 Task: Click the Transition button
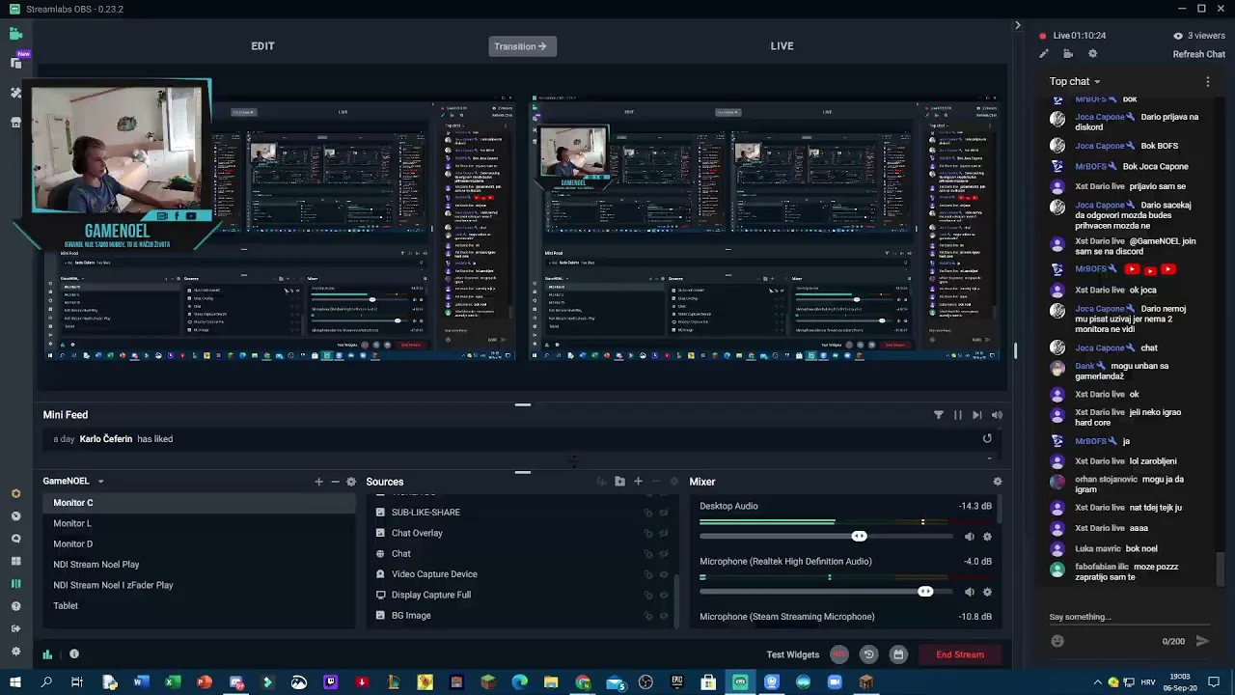click(x=521, y=46)
